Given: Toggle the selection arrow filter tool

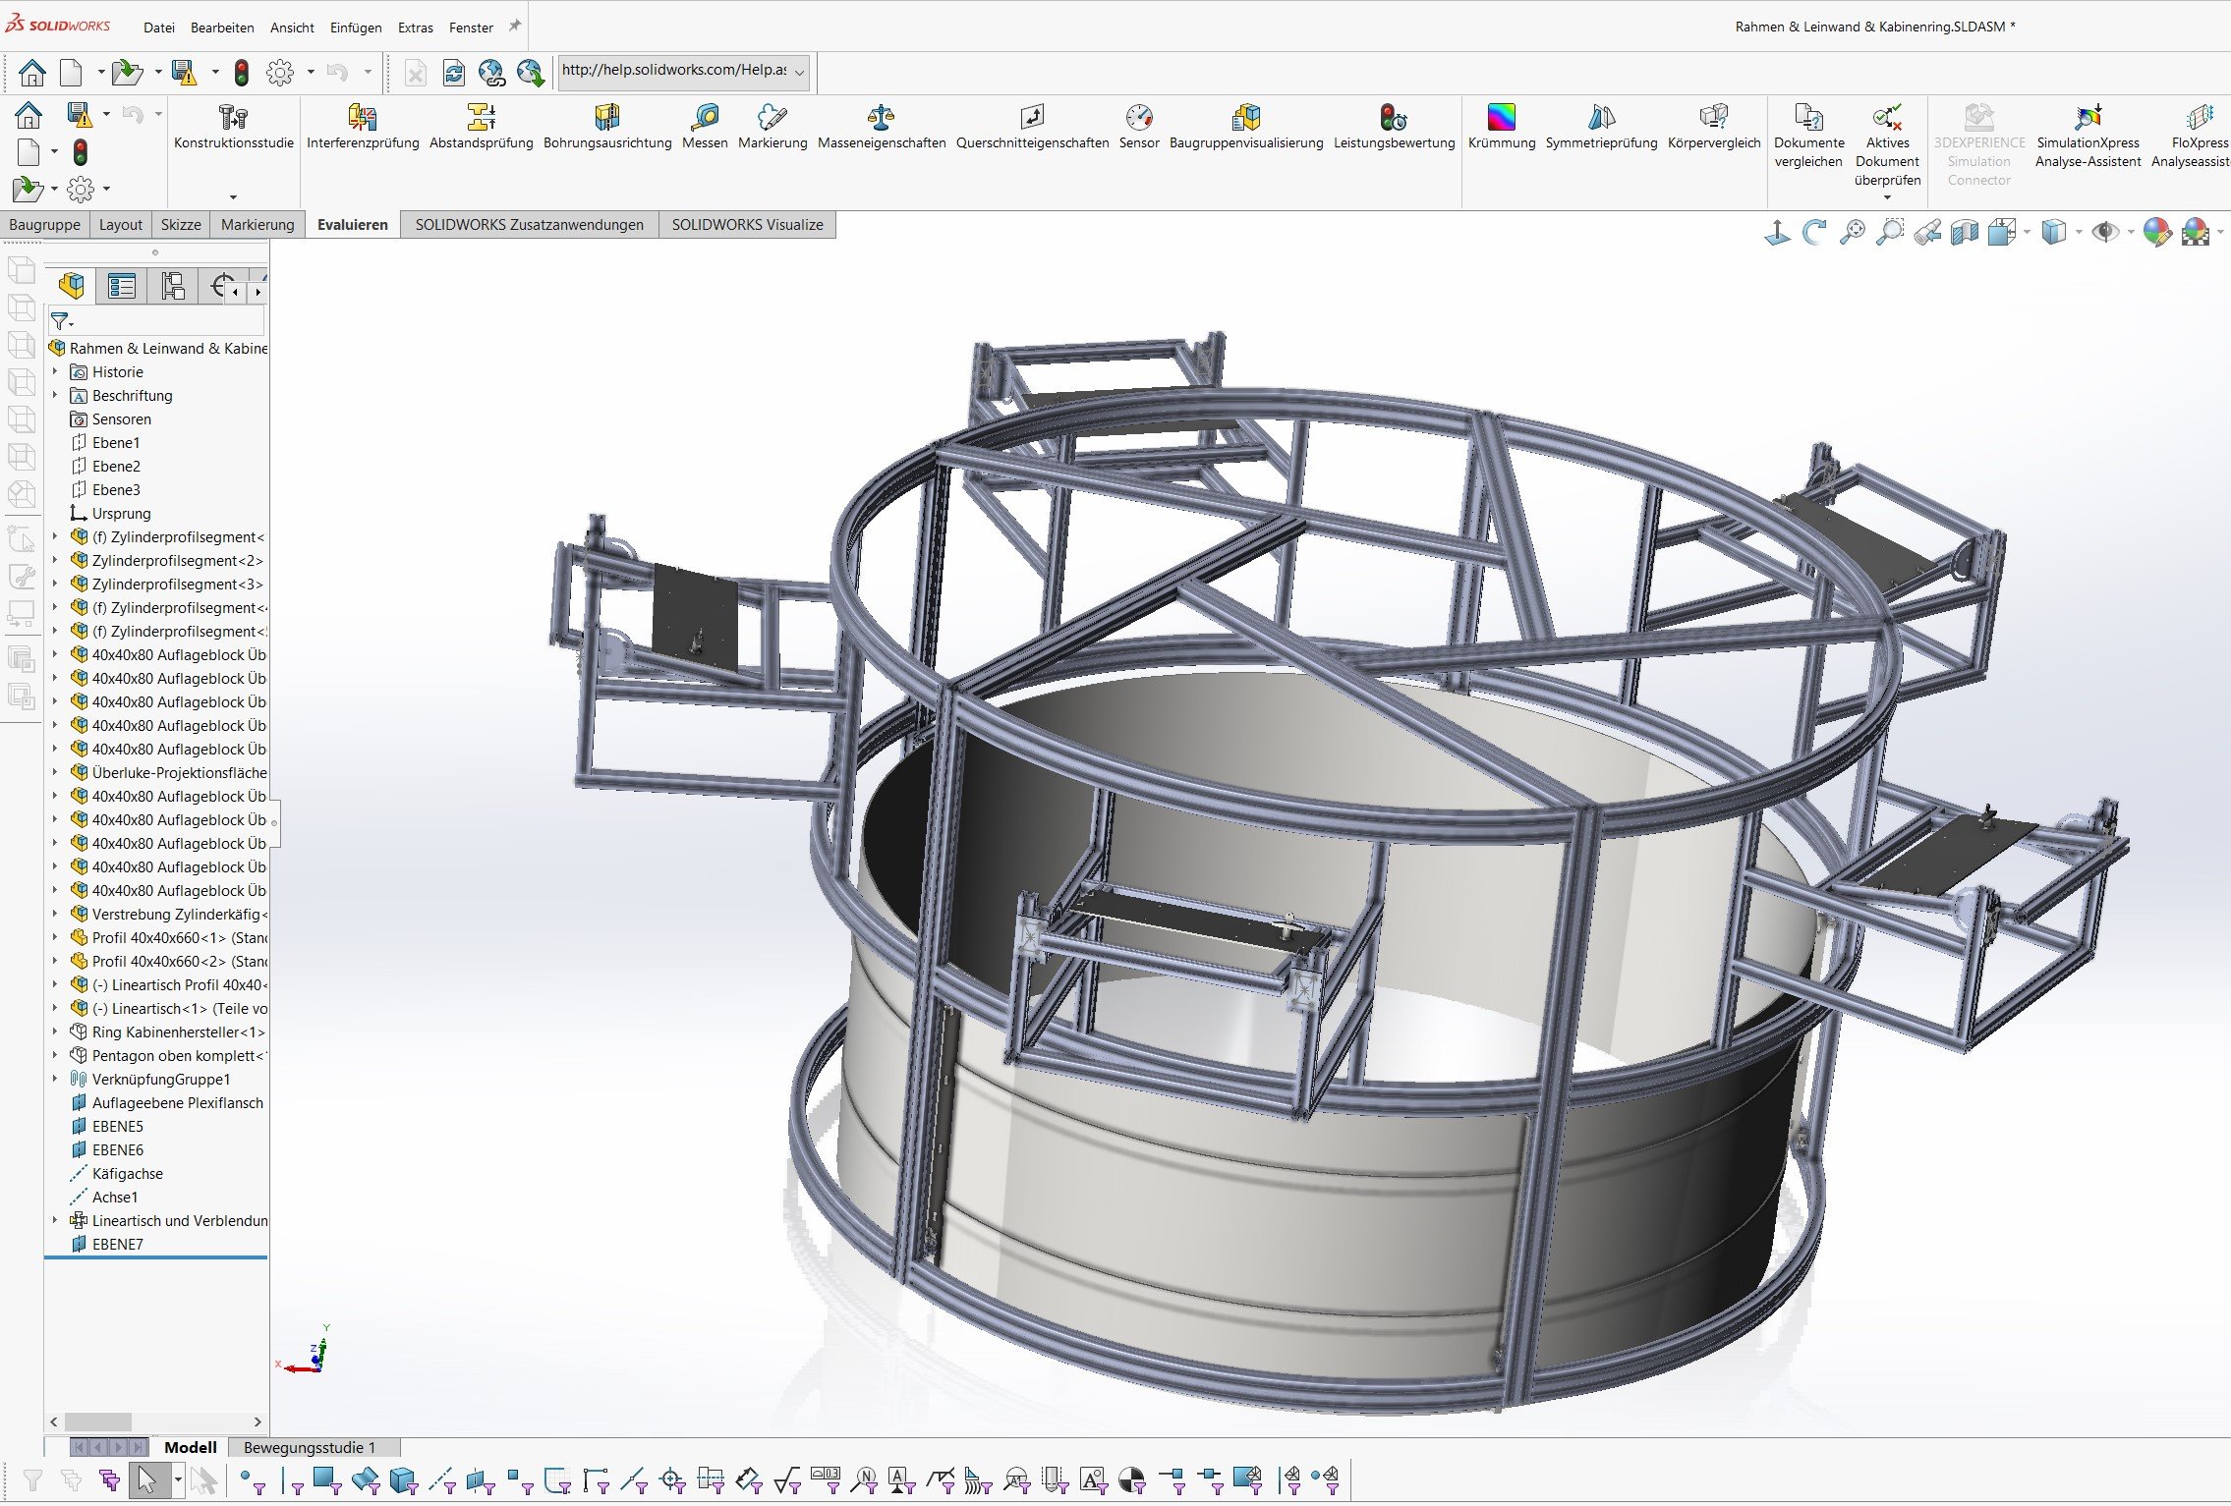Looking at the screenshot, I should coord(147,1479).
